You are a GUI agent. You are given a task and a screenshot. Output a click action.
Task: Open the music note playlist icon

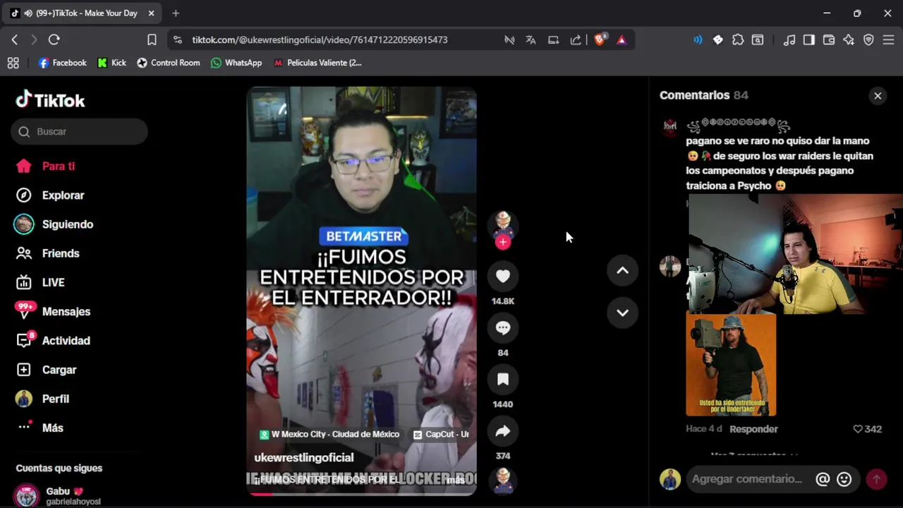click(x=789, y=40)
